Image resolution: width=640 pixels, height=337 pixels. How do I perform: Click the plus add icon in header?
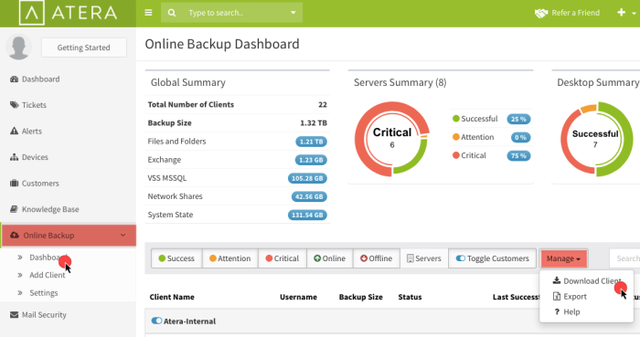pos(621,13)
